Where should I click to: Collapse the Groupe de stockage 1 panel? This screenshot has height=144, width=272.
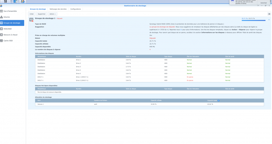[x=269, y=20]
